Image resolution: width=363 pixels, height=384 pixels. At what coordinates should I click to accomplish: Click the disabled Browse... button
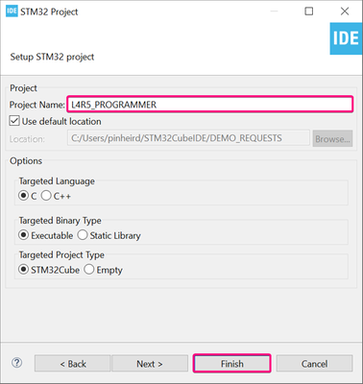pos(332,138)
